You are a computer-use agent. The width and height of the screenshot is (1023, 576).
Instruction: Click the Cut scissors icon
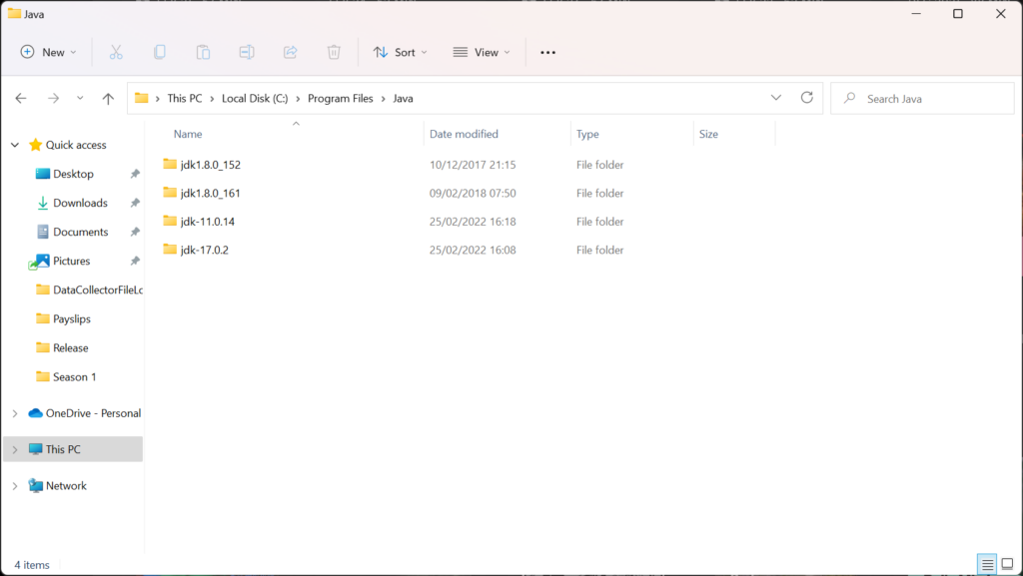point(116,52)
